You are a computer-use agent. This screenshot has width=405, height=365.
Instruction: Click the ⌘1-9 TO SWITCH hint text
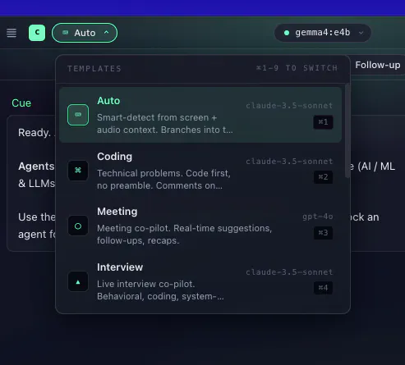297,68
